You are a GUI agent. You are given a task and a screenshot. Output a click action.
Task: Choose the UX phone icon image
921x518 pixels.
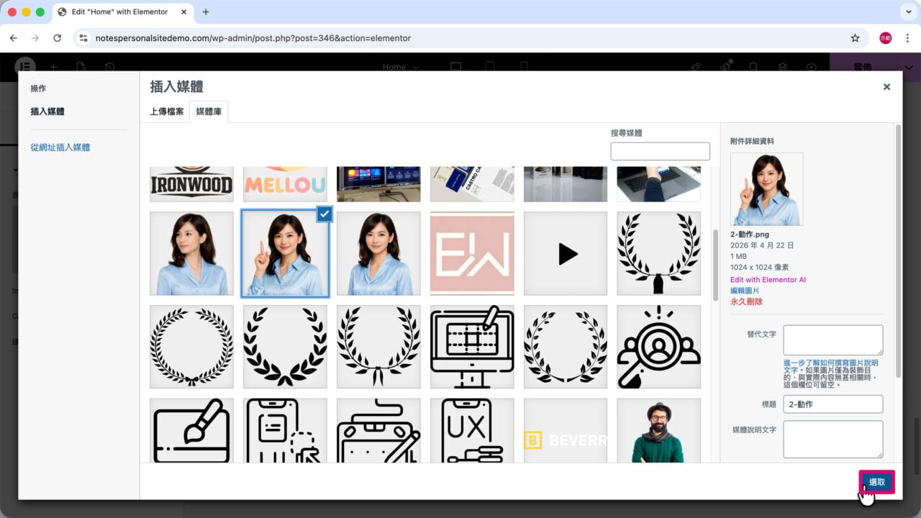pos(472,430)
